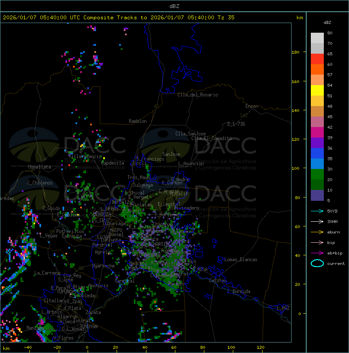
Task: Click the 'V_Flores' place label
Action: 63,338
